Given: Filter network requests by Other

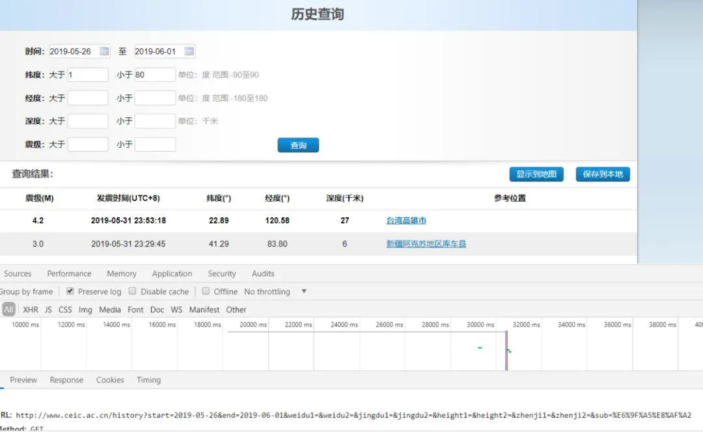Looking at the screenshot, I should (236, 310).
